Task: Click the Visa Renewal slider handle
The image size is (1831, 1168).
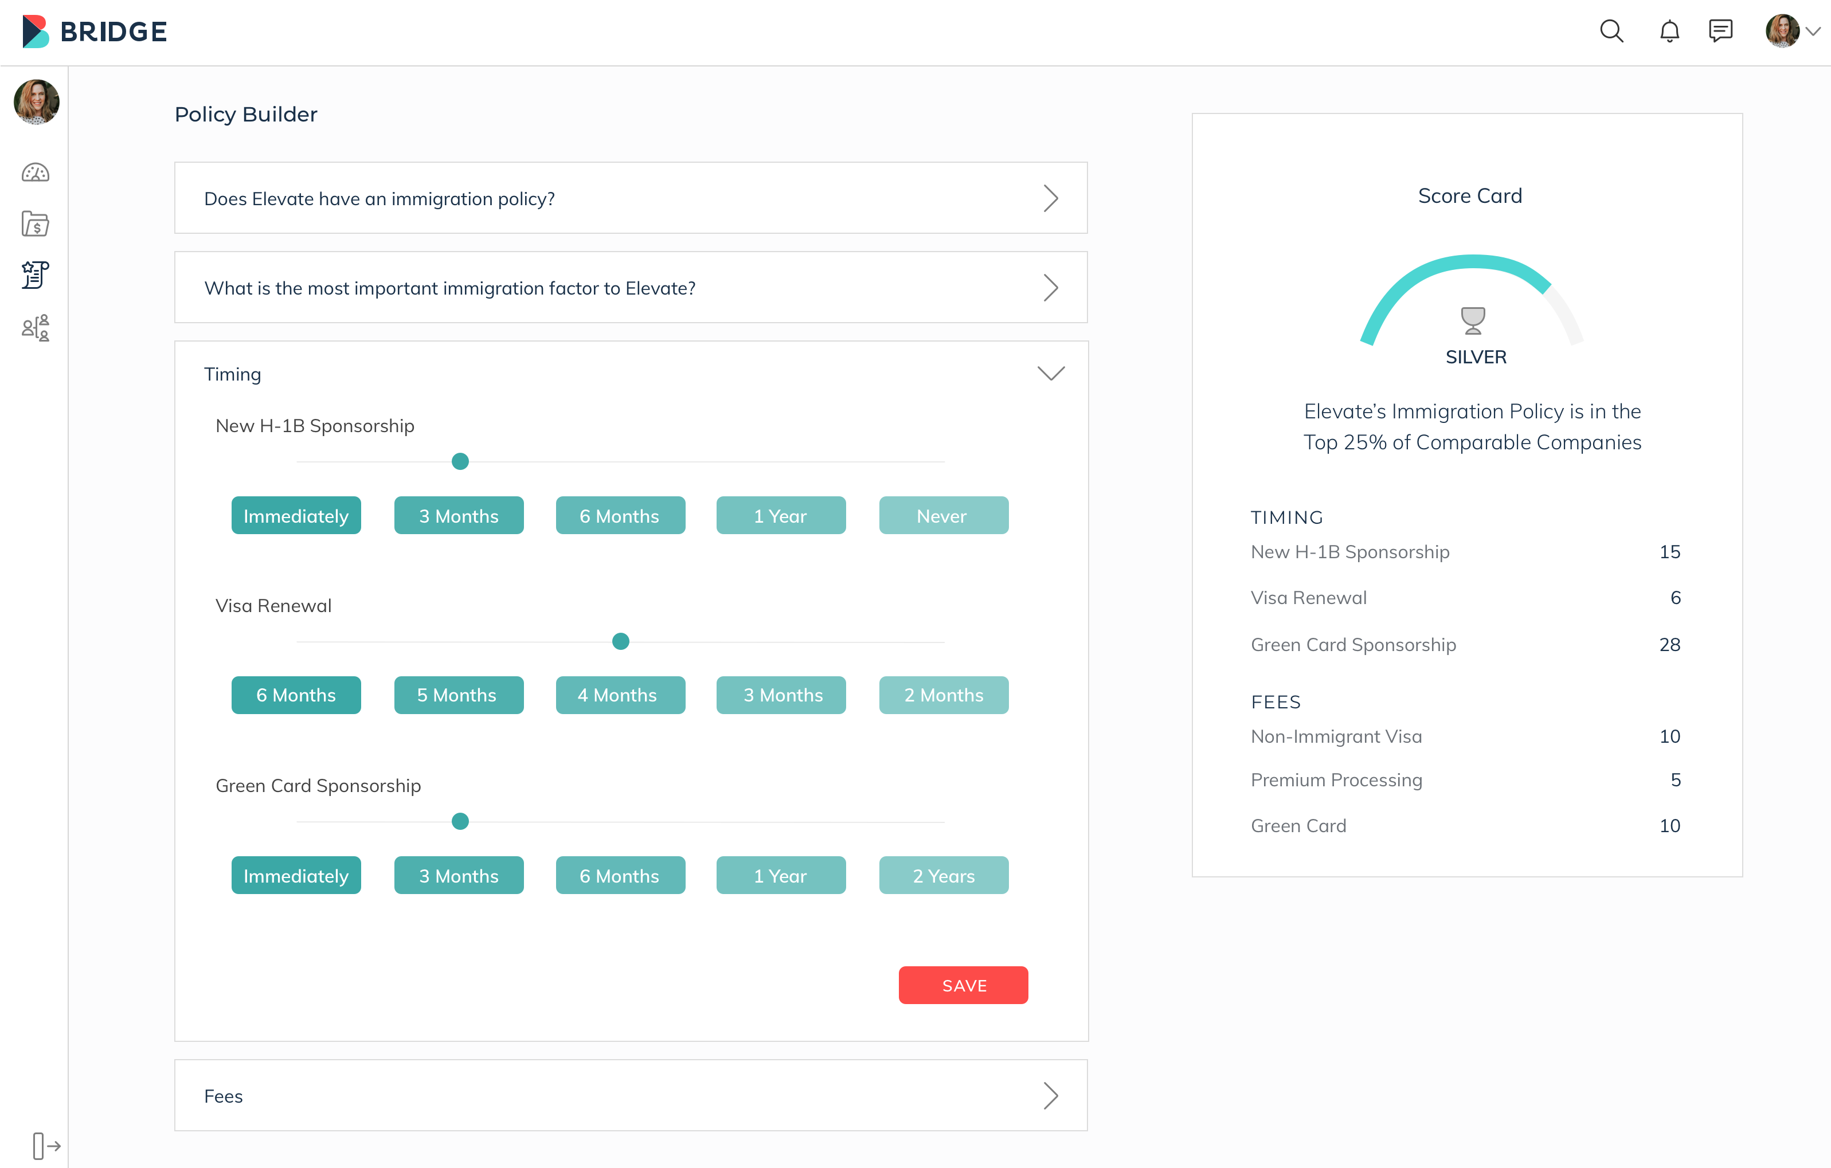Action: [x=620, y=641]
